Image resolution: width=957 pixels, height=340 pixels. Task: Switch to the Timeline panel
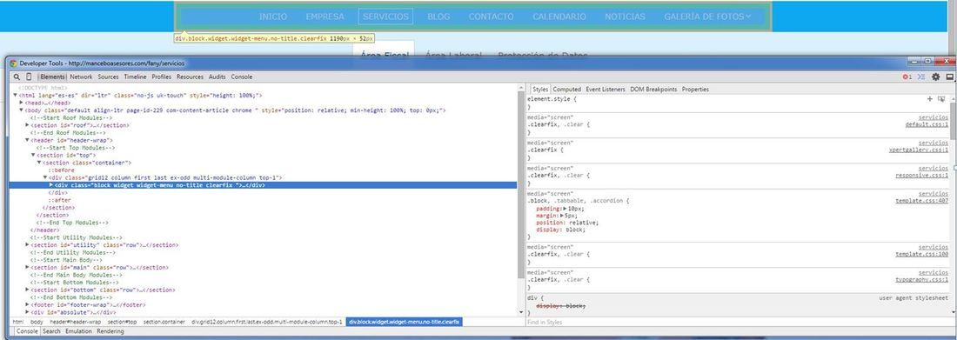[135, 77]
